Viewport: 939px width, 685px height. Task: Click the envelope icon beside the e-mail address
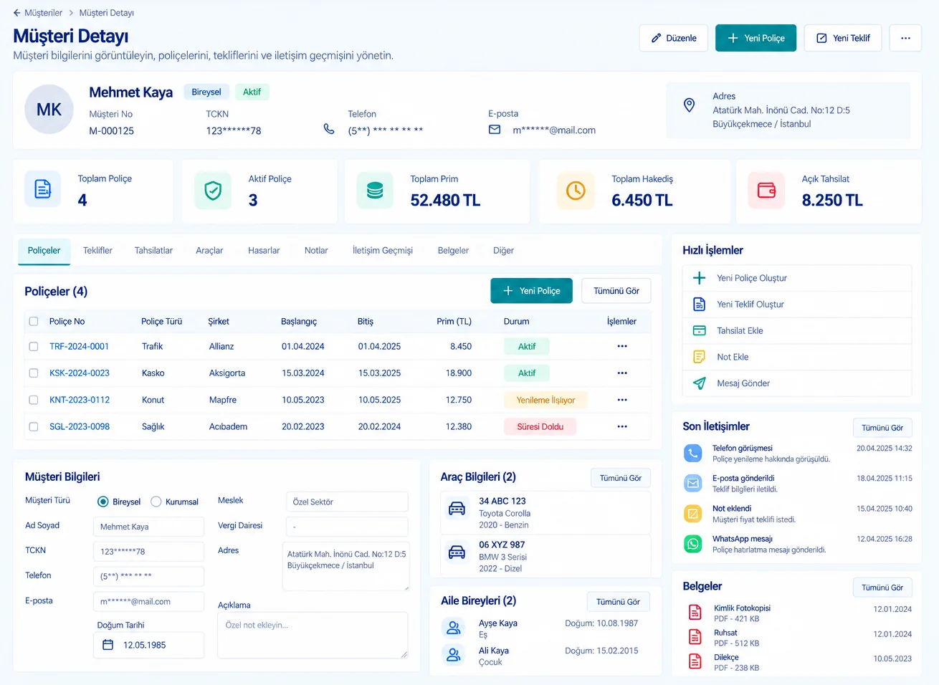[x=495, y=130]
